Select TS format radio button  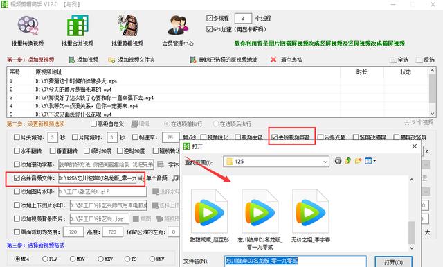point(127,259)
